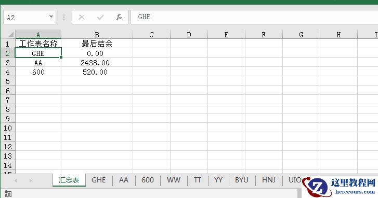Click the macro record icon in status bar
The height and width of the screenshot is (198, 378).
[x=8, y=193]
